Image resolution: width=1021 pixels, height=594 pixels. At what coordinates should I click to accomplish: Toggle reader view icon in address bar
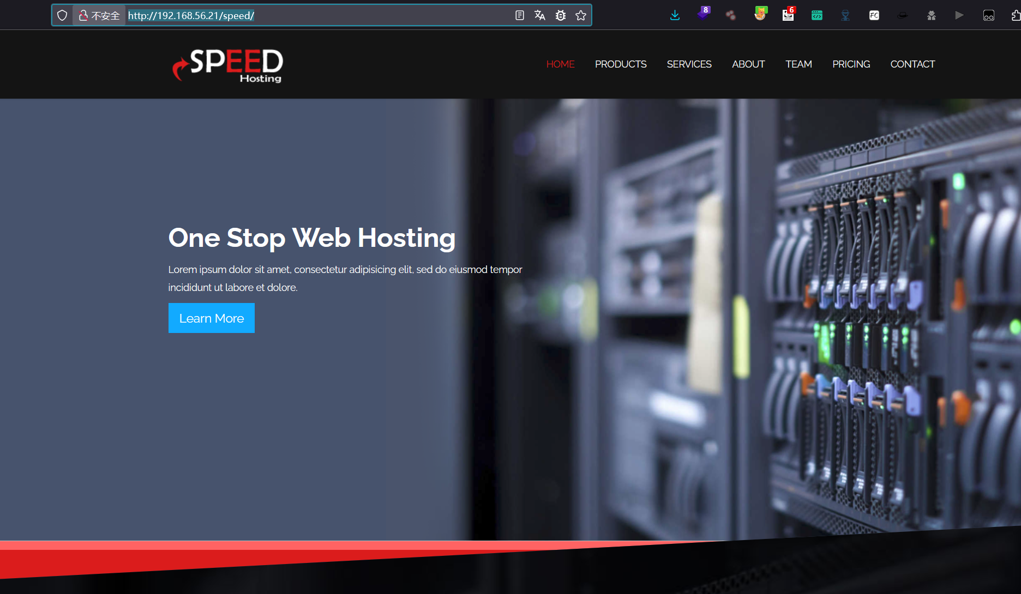coord(519,15)
